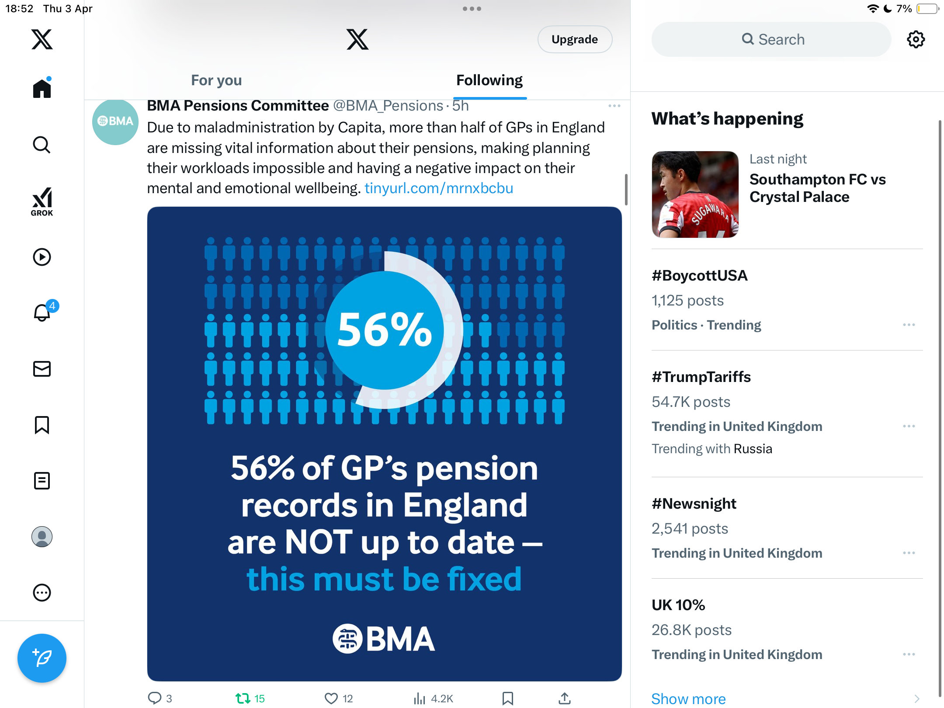The height and width of the screenshot is (708, 944).
Task: Like the BMA Pensions Committee post
Action: [x=339, y=698]
